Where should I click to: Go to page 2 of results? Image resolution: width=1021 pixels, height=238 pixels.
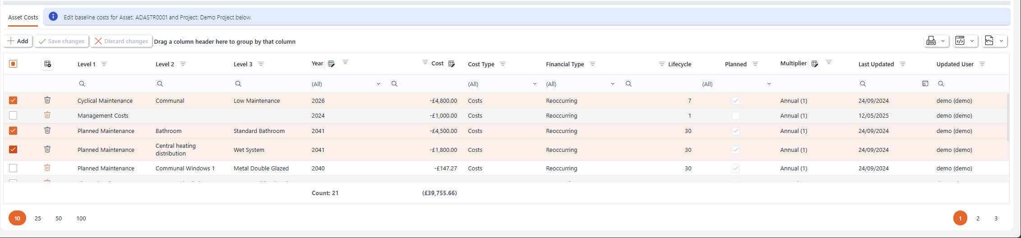click(978, 218)
